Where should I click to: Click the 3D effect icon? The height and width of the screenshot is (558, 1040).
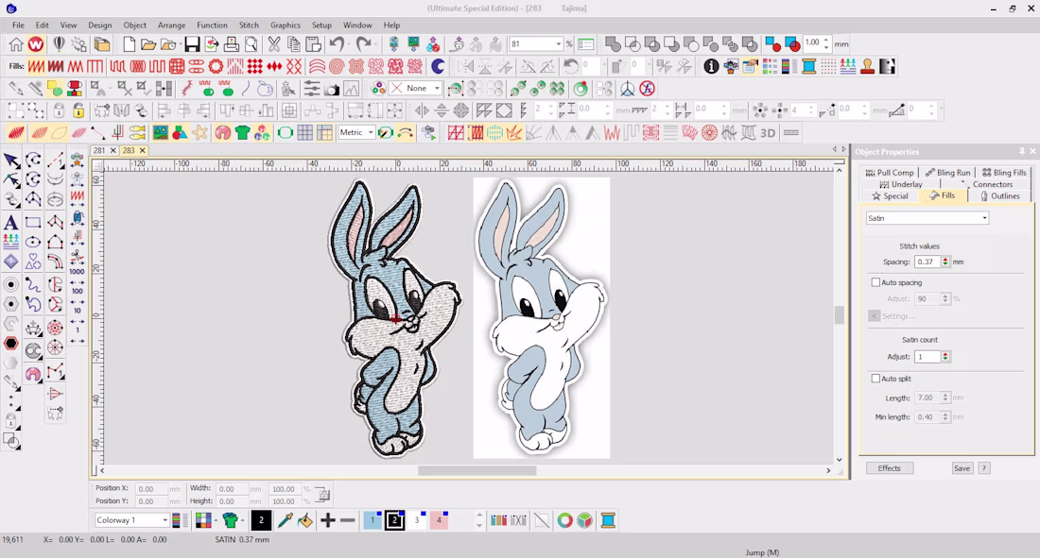click(768, 133)
